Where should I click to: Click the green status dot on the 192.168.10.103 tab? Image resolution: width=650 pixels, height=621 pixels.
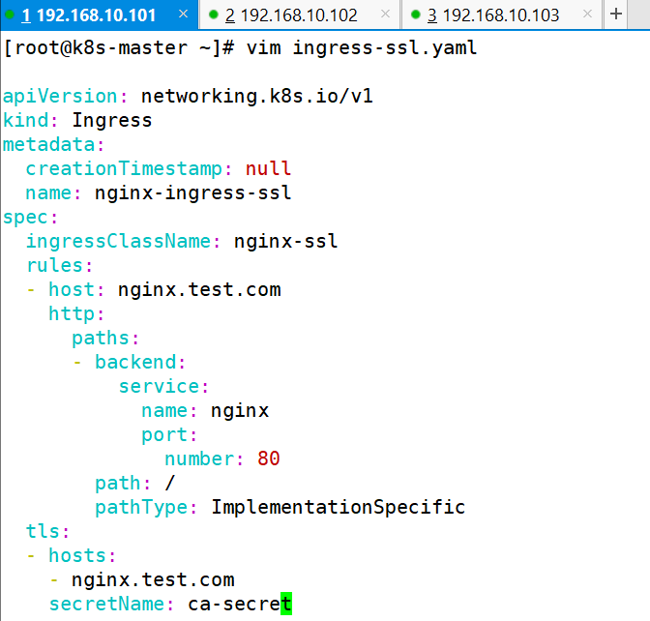[415, 15]
